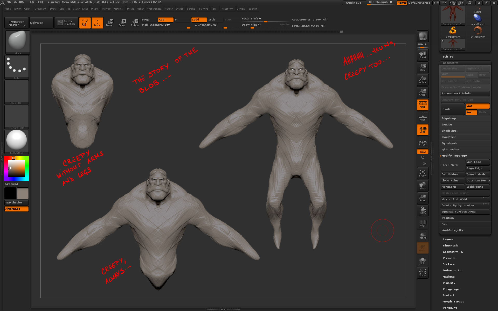
Task: Collapse the Modify Topology subsection
Action: [454, 156]
